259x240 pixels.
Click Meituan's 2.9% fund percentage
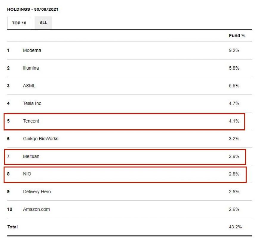234,156
